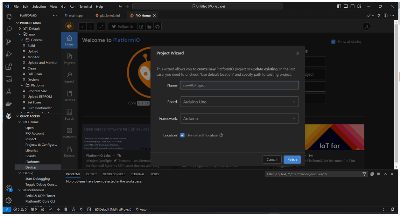The height and width of the screenshot is (217, 401).
Task: Click the project Name input field
Action: click(x=239, y=85)
